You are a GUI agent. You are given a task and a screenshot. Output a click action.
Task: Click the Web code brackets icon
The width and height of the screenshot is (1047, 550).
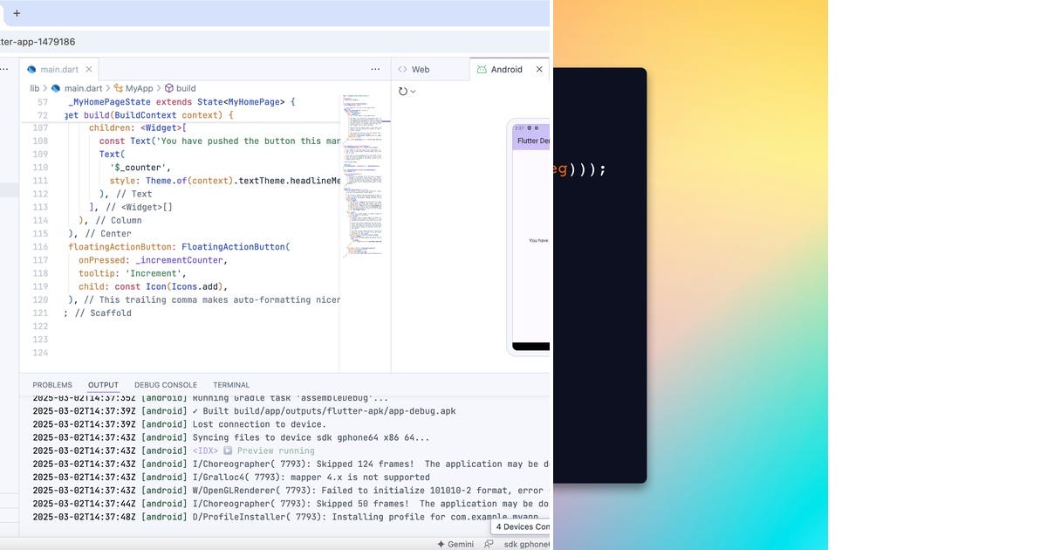[403, 69]
